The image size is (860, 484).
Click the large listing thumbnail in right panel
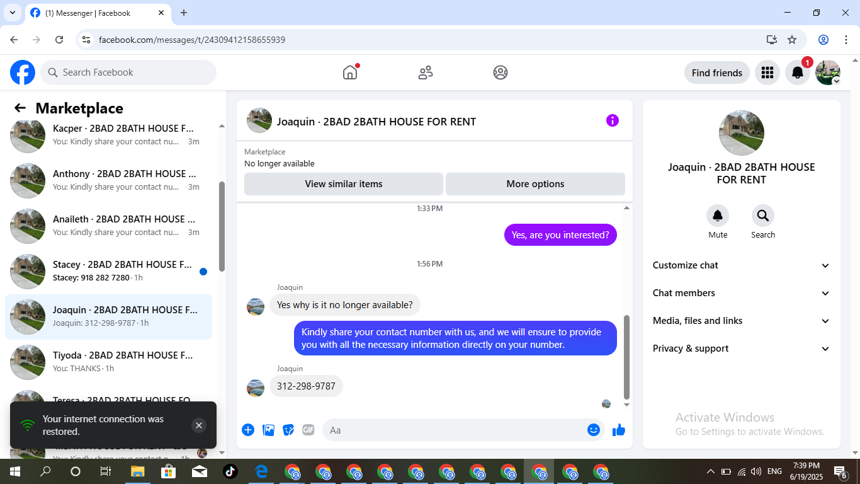(x=742, y=133)
